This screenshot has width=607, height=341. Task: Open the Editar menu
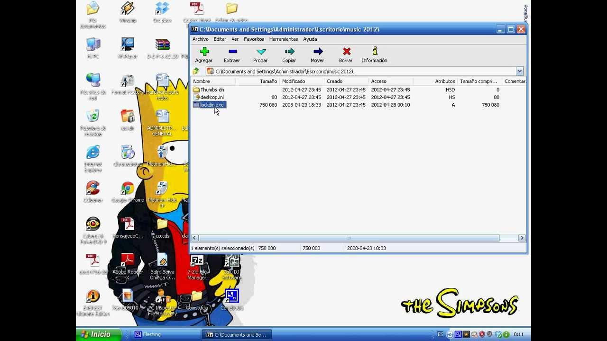click(220, 39)
